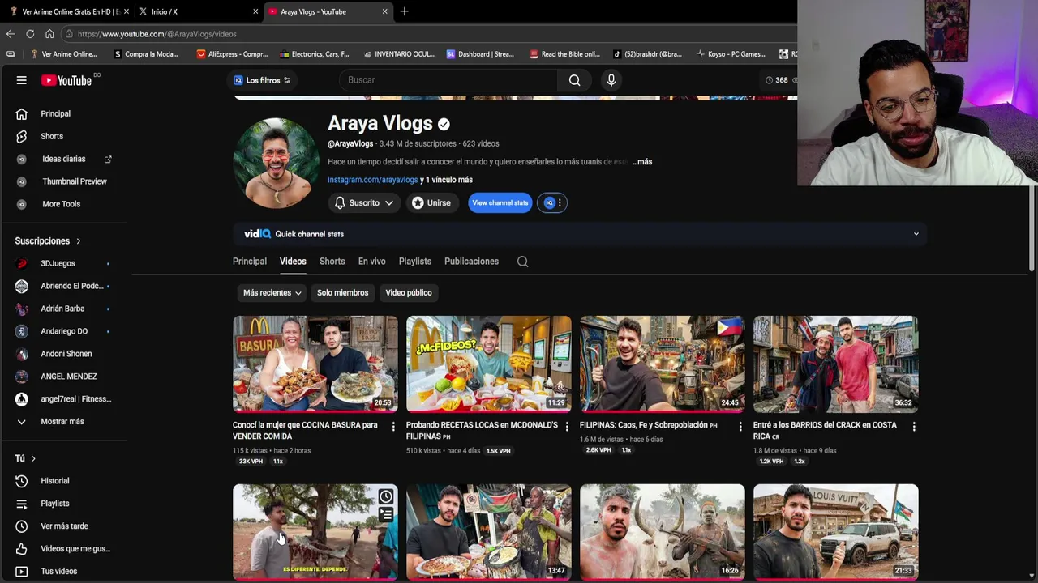Open the Suscrito notification dropdown
Viewport: 1038px width, 583px height.
pyautogui.click(x=363, y=203)
